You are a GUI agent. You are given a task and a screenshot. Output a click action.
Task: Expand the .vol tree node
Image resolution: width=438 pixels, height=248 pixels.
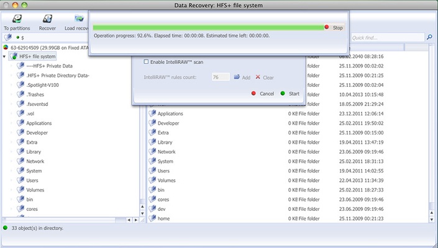[11, 113]
